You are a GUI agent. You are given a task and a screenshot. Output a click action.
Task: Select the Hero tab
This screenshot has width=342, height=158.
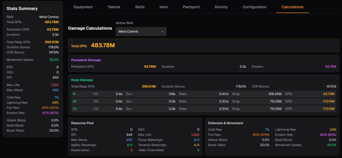(164, 7)
